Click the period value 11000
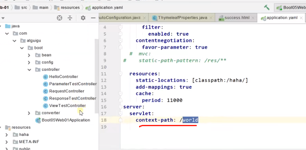The height and width of the screenshot is (150, 306). pyautogui.click(x=175, y=100)
